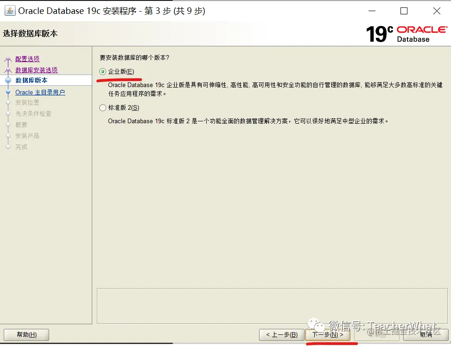Image resolution: width=451 pixels, height=346 pixels.
Task: Click the 配置选项 step marker icon
Action: pyautogui.click(x=8, y=59)
